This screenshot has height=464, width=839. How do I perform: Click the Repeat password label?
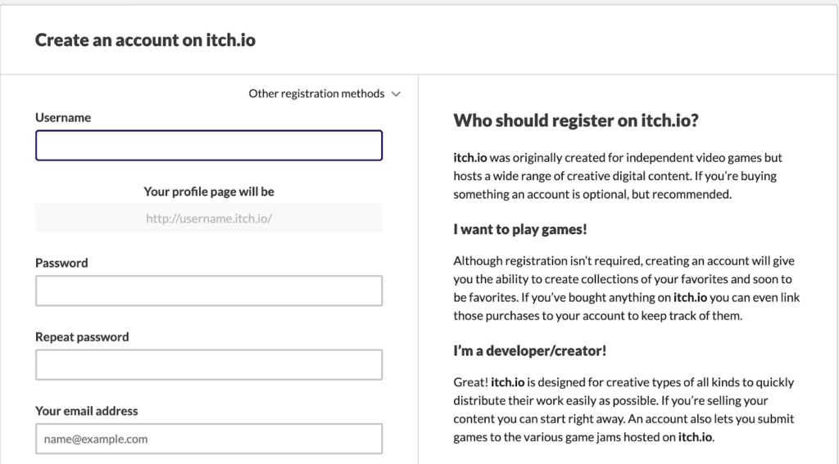click(x=82, y=337)
